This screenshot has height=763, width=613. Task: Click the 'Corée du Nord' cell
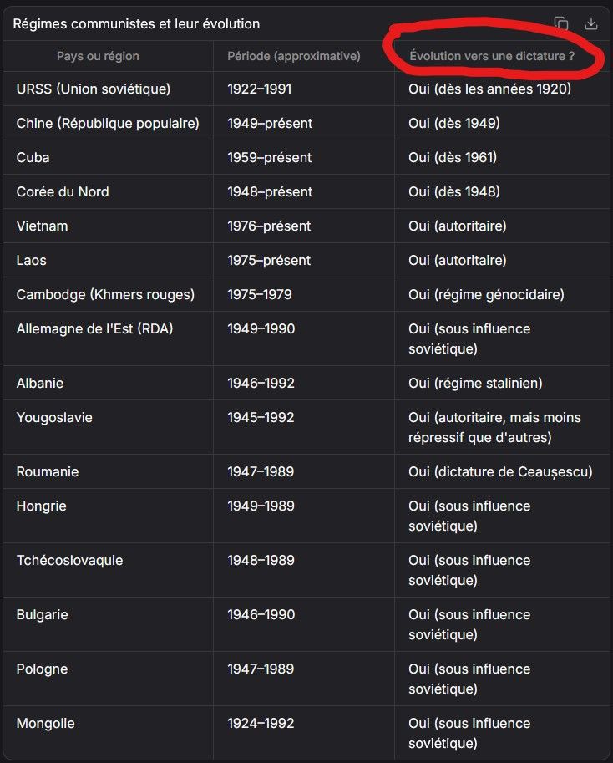click(63, 191)
